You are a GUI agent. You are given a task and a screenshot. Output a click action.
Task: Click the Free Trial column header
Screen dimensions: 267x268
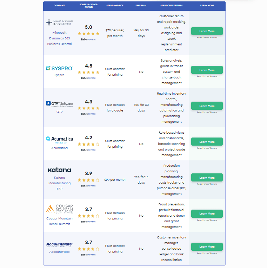[141, 6]
